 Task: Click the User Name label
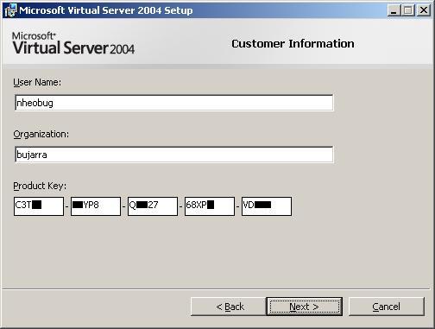(x=37, y=82)
